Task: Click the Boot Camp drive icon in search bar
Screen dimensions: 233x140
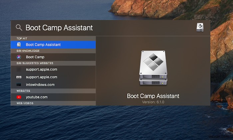Action: [200, 27]
